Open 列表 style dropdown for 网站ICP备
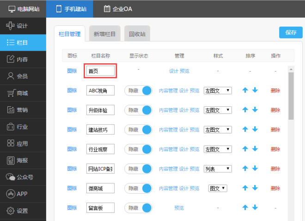305x221 pixels. [218, 169]
